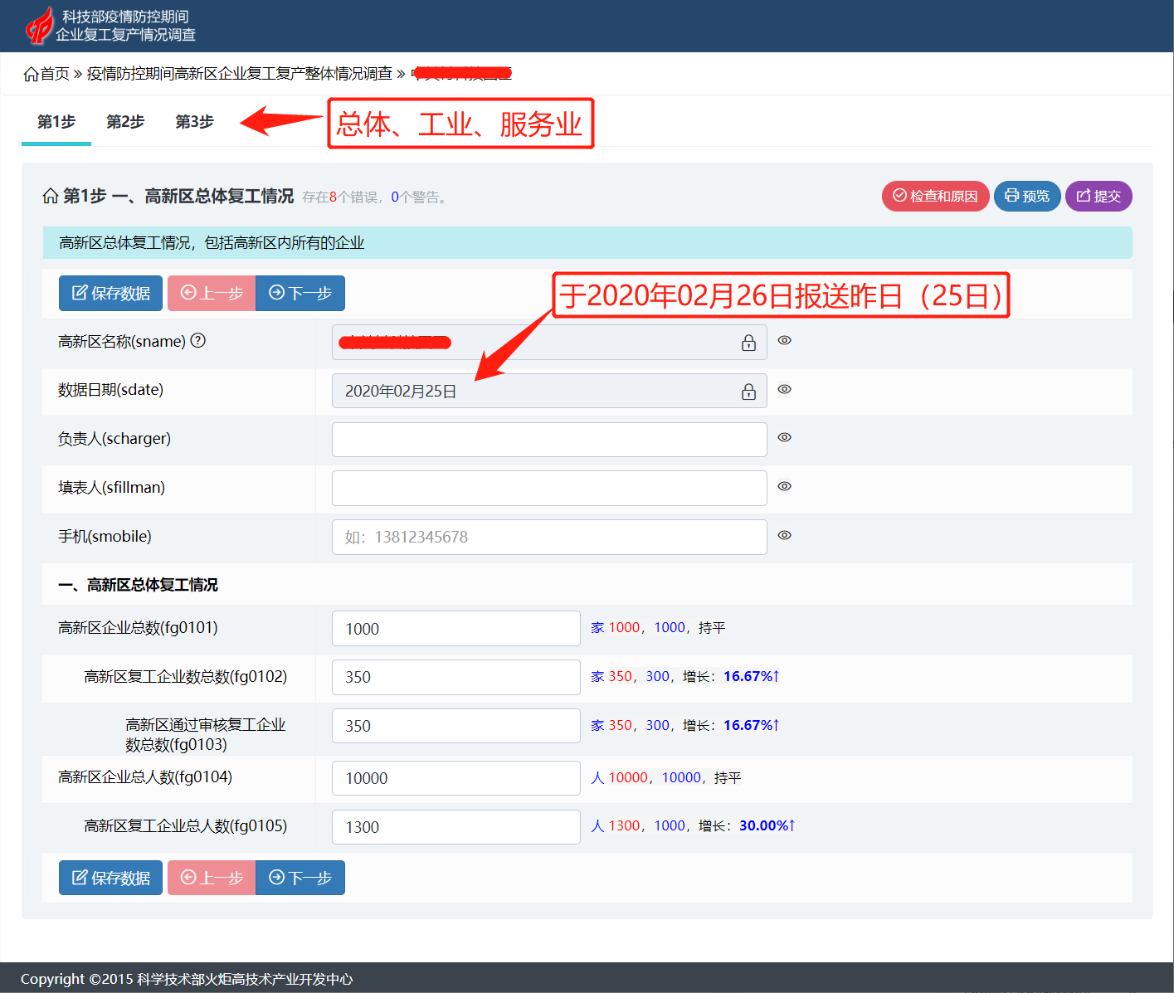
Task: Switch to the 第3步 tab
Action: [194, 122]
